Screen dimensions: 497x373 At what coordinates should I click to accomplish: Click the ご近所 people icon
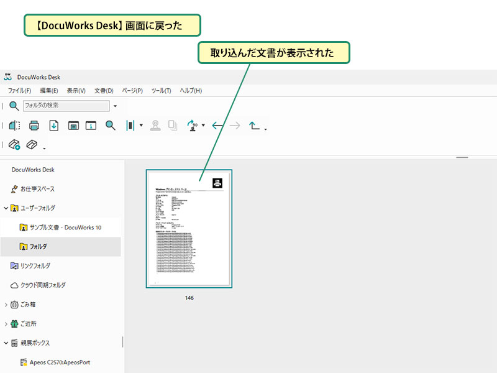pos(14,324)
